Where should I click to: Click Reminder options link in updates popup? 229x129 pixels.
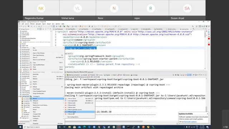tap(190, 122)
